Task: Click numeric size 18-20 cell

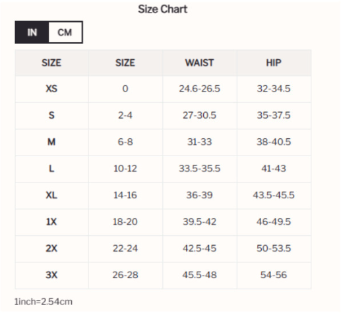Action: point(125,222)
